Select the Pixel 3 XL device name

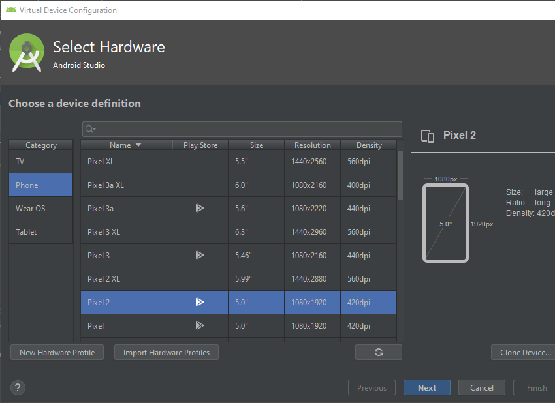point(104,232)
